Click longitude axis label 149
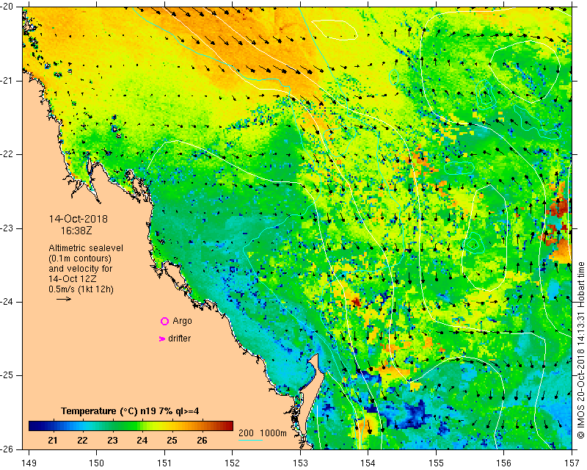Viewport: 587px width, 470px height. [x=29, y=463]
